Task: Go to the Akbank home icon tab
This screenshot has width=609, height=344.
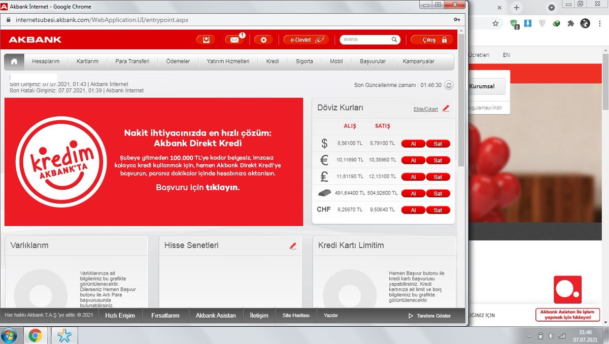Action: [14, 61]
